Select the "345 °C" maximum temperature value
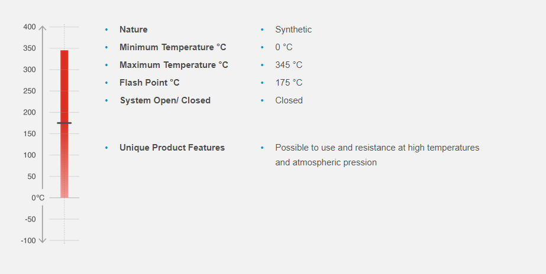 (289, 65)
